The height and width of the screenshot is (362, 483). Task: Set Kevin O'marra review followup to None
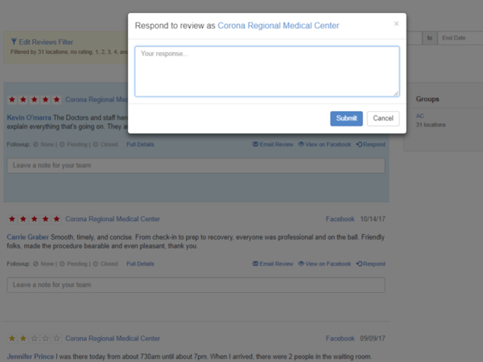[43, 144]
